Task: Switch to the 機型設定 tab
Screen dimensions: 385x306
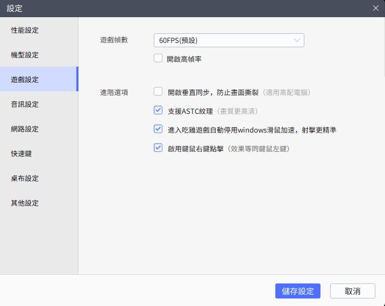Action: coord(25,55)
